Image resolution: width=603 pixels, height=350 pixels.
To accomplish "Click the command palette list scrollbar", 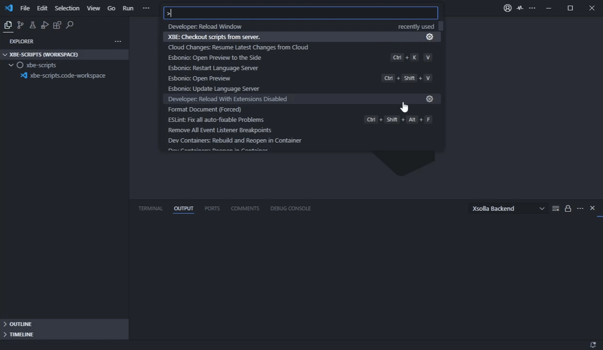I will coord(441,26).
